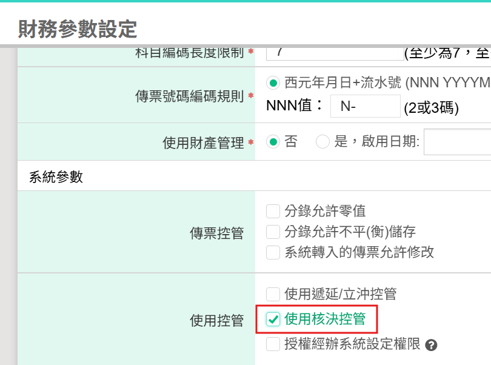Viewport: 491px width, 365px height.
Task: Click the 財務參數設定 page title
Action: pos(78,28)
